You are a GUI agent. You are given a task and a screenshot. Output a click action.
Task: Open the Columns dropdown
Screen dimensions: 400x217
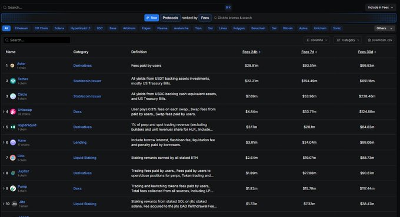point(316,40)
